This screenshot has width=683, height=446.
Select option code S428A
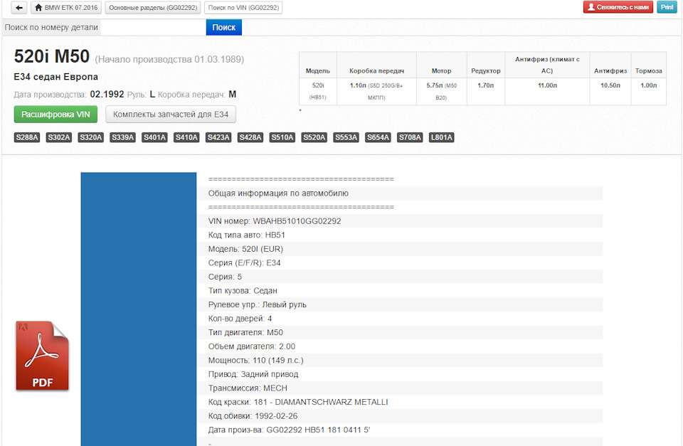coord(250,137)
